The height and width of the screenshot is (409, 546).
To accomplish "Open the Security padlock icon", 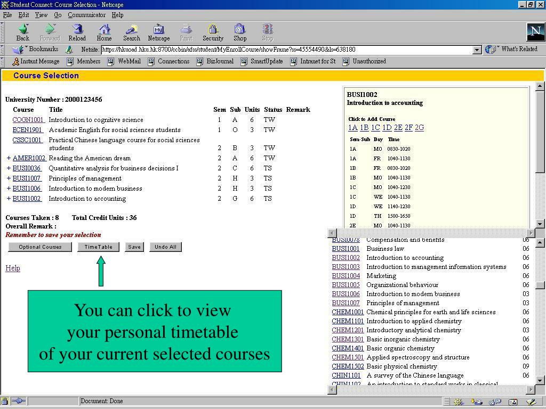I will coord(213,29).
